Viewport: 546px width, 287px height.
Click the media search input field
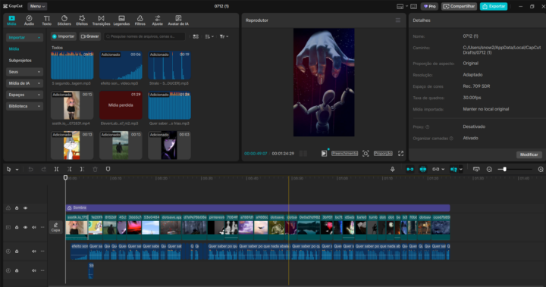click(x=145, y=36)
